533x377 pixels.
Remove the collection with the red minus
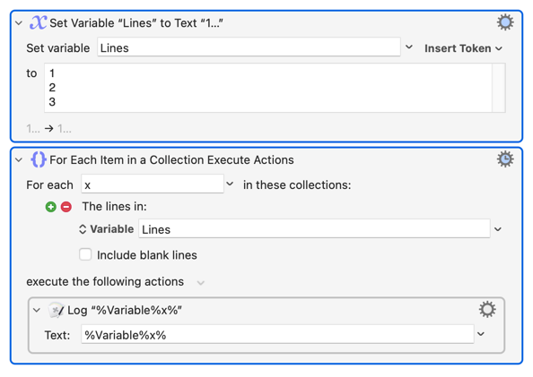[66, 207]
